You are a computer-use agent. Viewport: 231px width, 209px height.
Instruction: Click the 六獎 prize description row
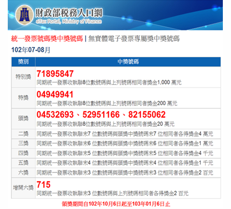click(x=116, y=173)
